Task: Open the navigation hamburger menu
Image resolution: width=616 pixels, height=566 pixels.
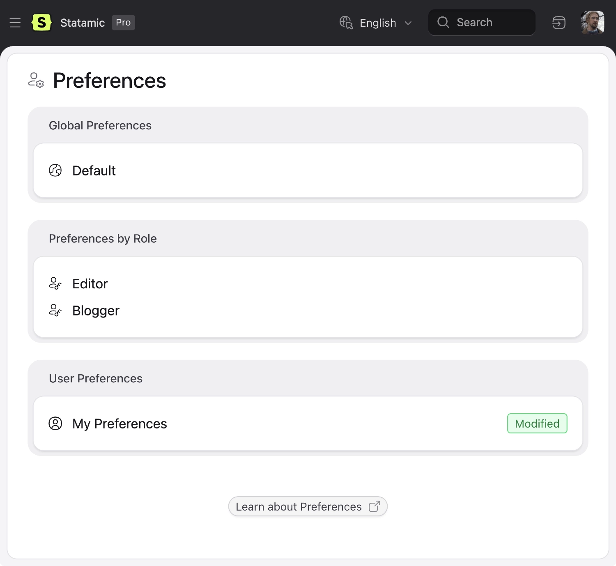Action: pos(15,23)
